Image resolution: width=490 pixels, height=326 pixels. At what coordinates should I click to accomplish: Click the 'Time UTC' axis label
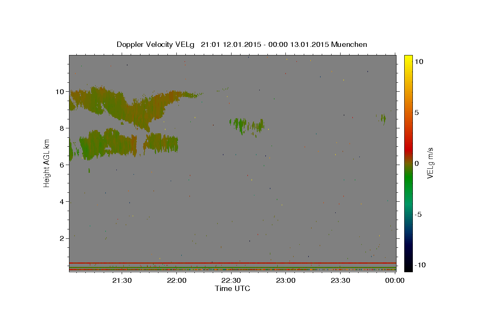click(x=232, y=289)
